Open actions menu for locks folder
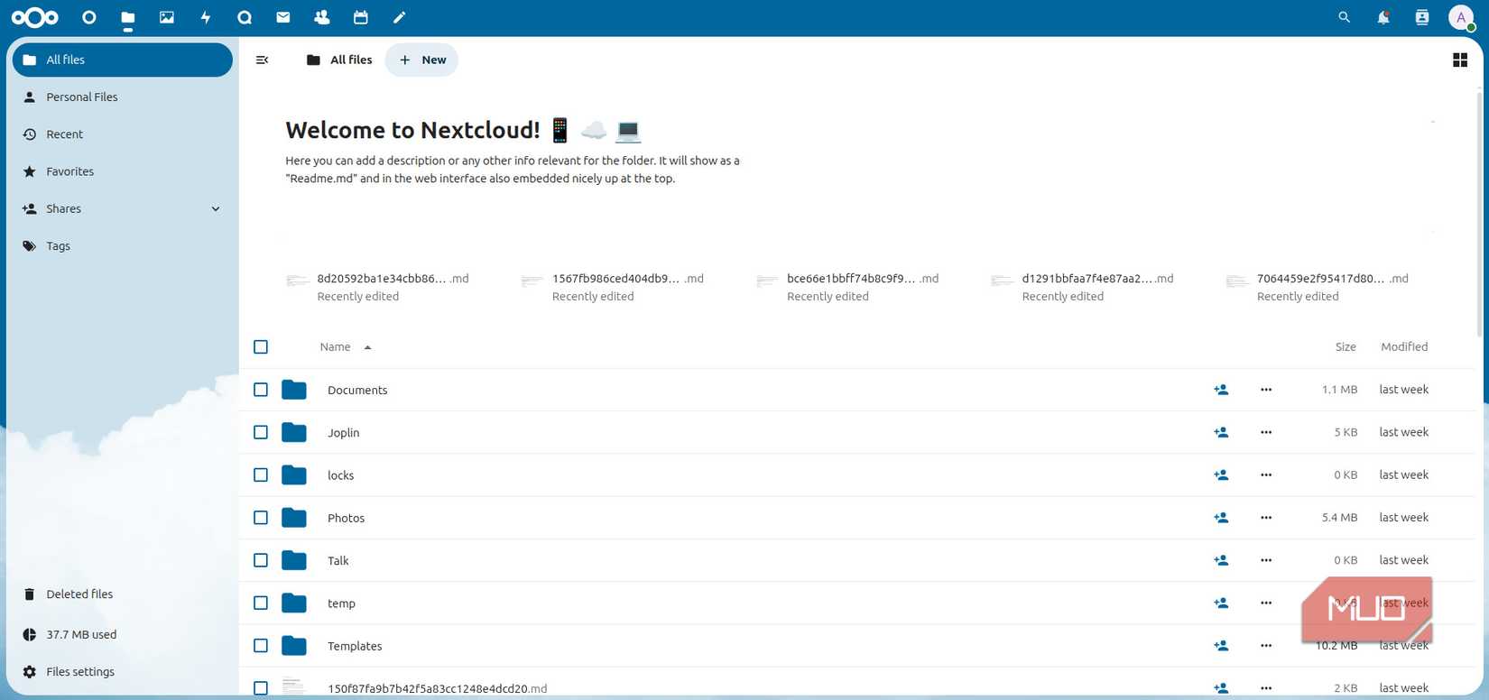 (x=1266, y=474)
